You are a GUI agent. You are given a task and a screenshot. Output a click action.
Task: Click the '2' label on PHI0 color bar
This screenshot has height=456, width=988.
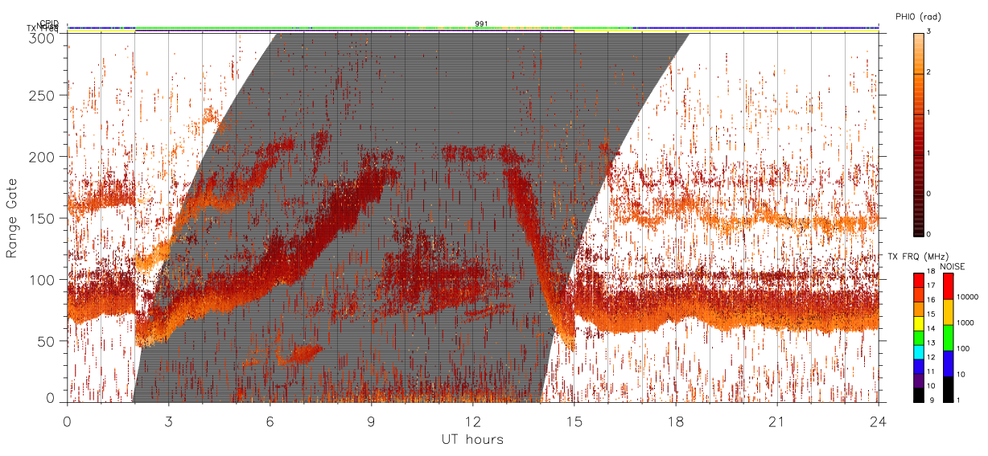929,73
